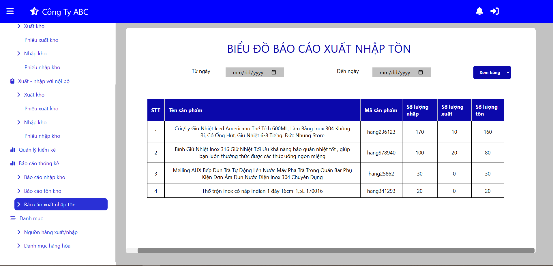Image resolution: width=553 pixels, height=266 pixels.
Task: Click the horizontal scrollbar at page bottom
Action: (336, 250)
